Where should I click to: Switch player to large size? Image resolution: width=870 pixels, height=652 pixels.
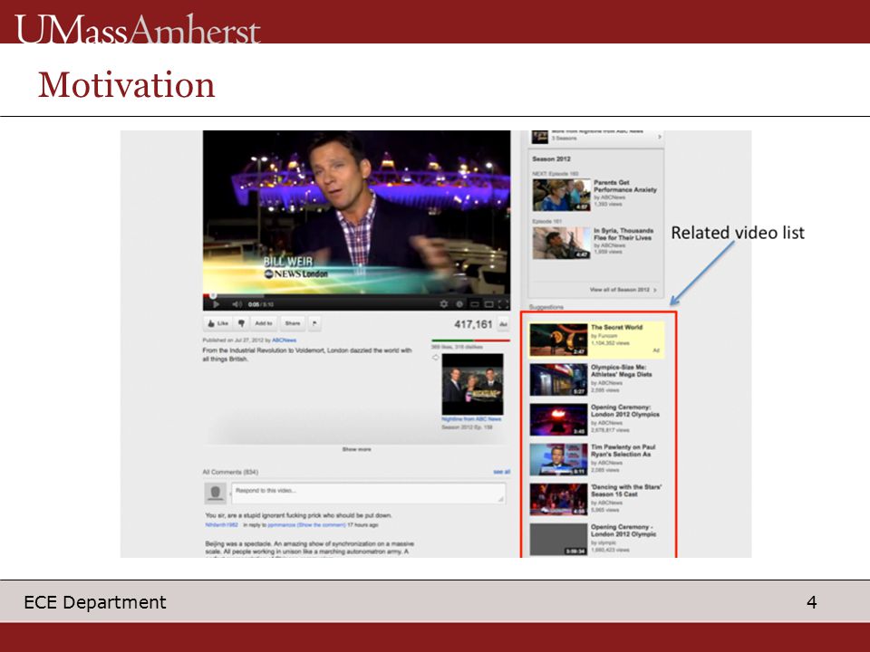click(488, 304)
